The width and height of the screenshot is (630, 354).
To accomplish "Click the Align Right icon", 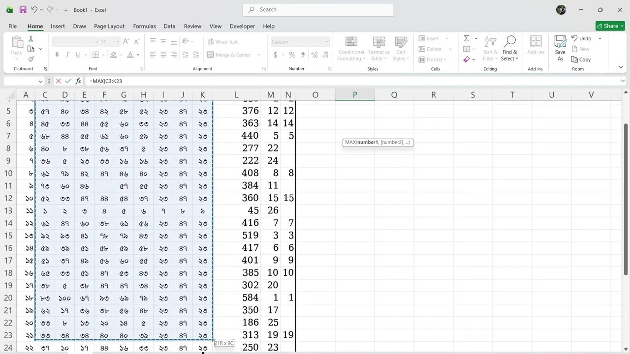I will [x=174, y=55].
